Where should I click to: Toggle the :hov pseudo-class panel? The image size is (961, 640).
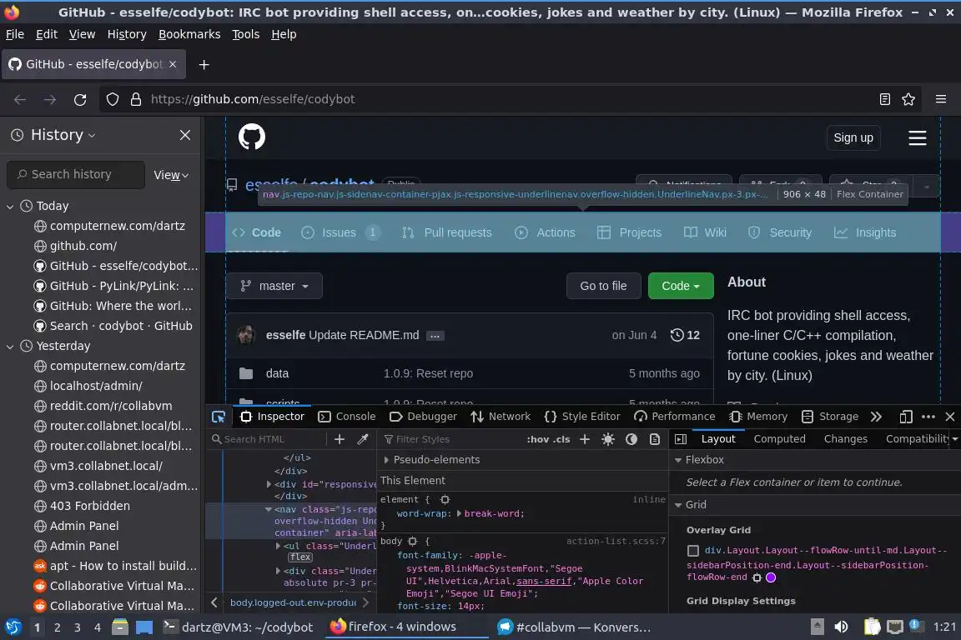coord(537,439)
